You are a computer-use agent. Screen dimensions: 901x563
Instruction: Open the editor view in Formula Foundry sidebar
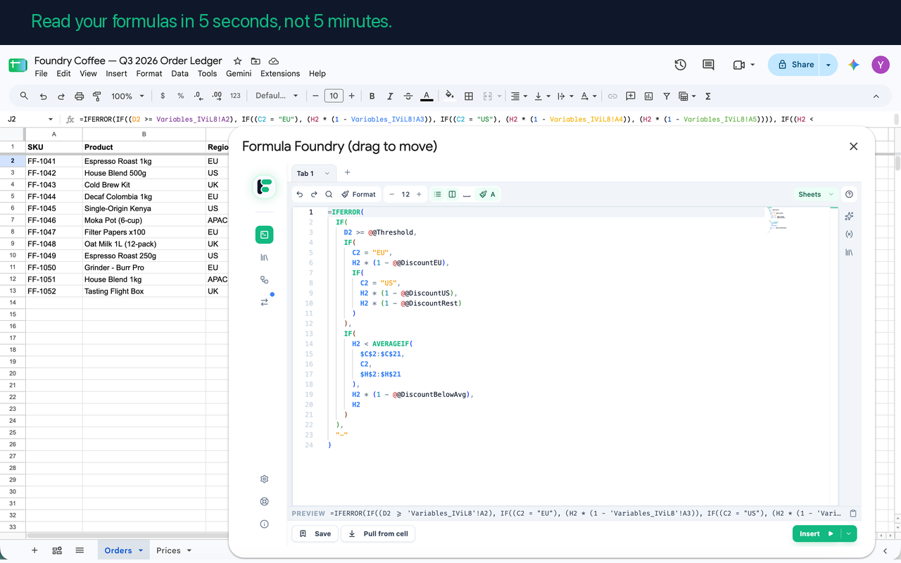[264, 235]
